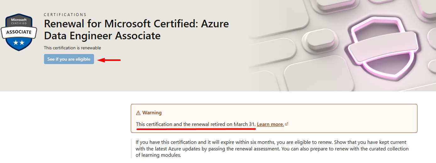This screenshot has height=163, width=436.
Task: Click the Data Engineer Associate title line
Action: tap(102, 36)
